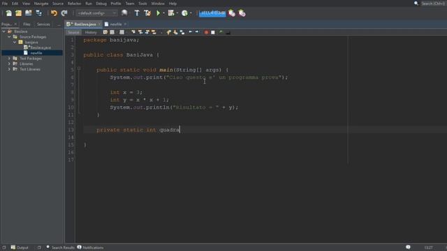Collapse the BasiJava project node

click(3, 31)
